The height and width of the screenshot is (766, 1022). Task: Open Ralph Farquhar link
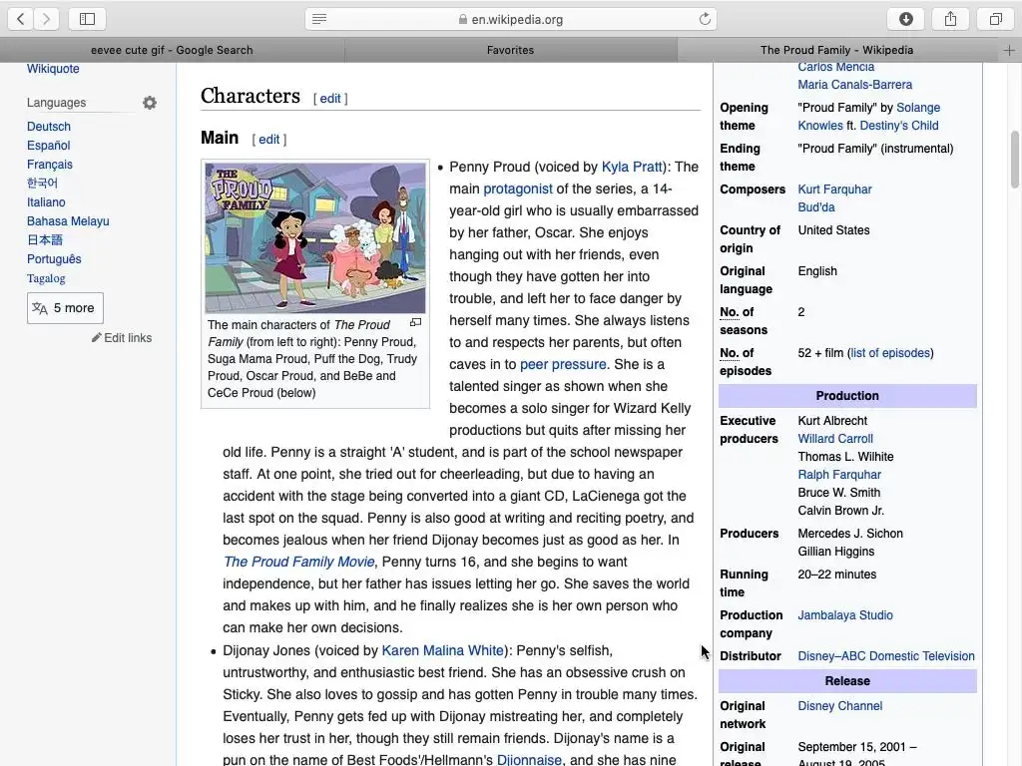839,475
